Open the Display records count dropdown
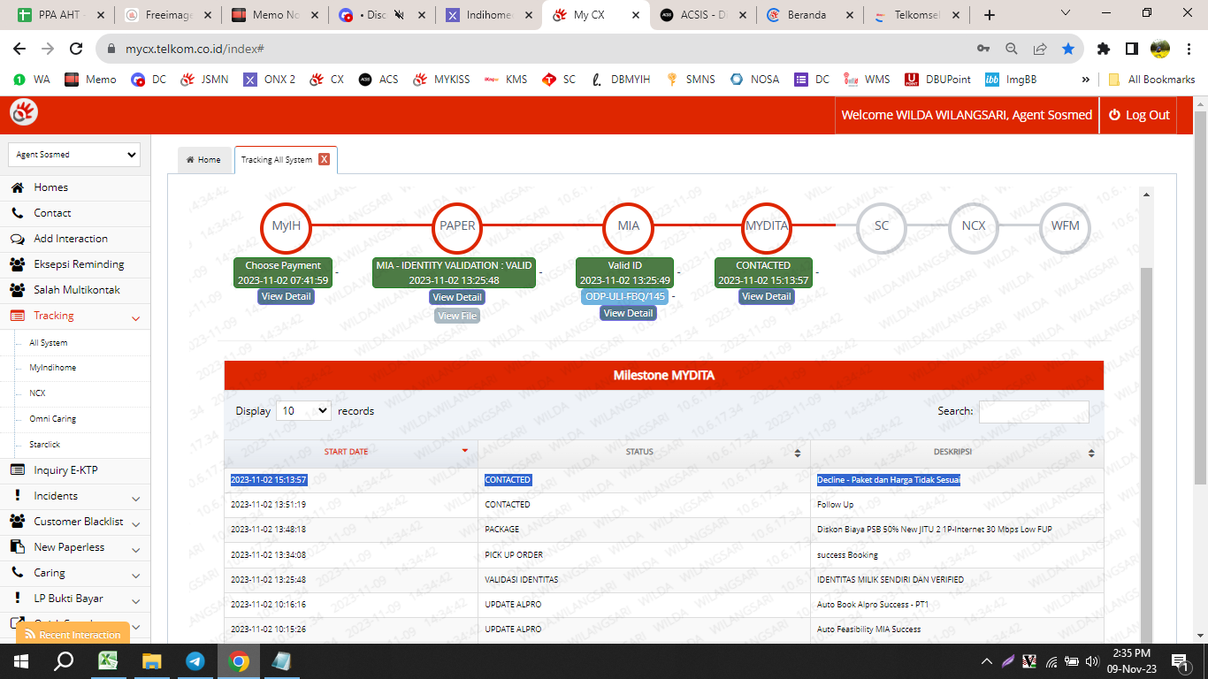Viewport: 1208px width, 679px height. pos(303,411)
